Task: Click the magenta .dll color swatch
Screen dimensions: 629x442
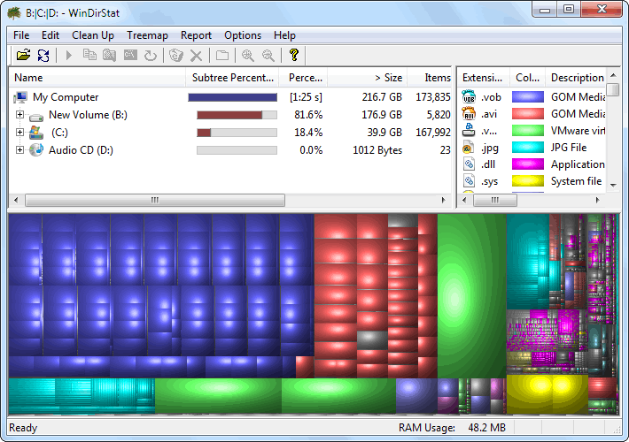Action: coord(528,164)
